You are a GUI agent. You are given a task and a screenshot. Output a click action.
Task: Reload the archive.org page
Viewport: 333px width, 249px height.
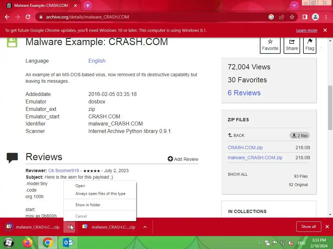pos(28,17)
